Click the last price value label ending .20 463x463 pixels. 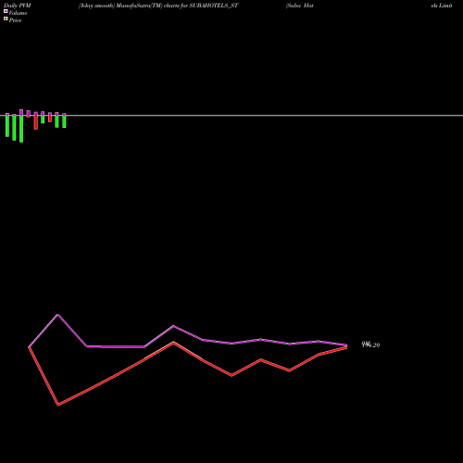tap(370, 344)
